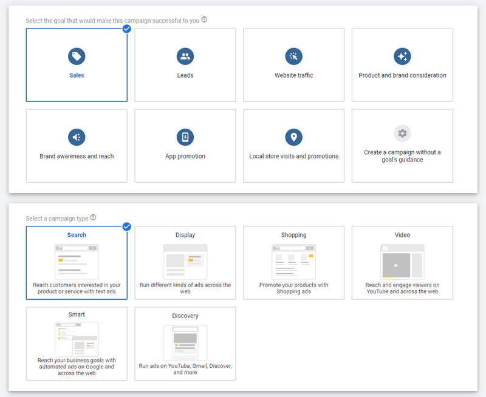The width and height of the screenshot is (486, 397).
Task: Select the Search campaign type title
Action: 77,235
